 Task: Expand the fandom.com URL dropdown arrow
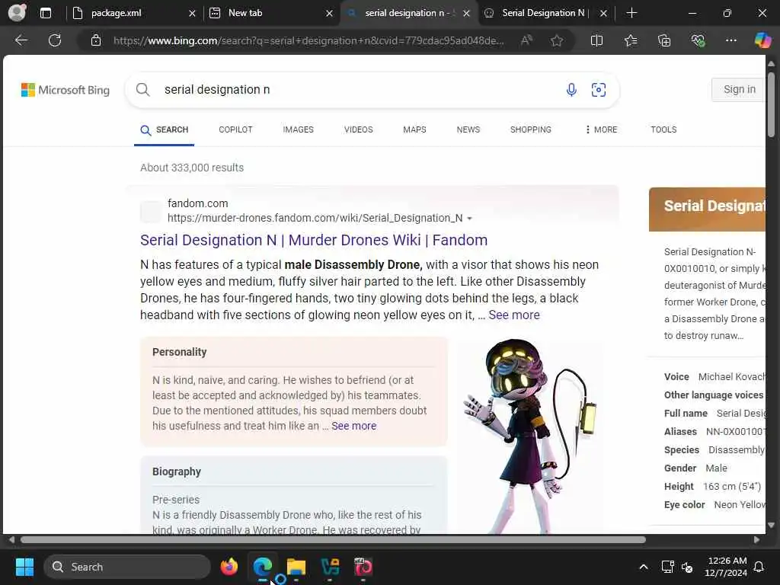point(469,219)
